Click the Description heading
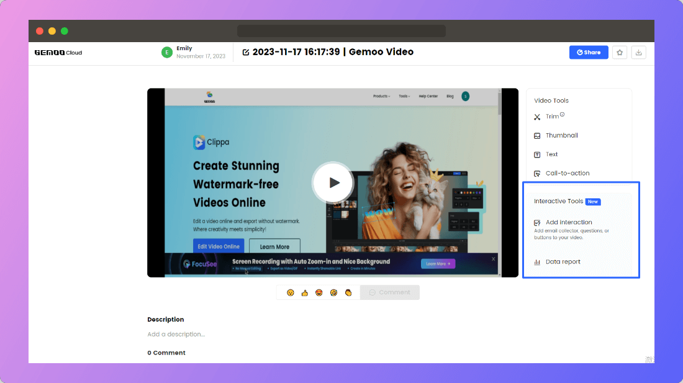The image size is (683, 383). click(166, 320)
